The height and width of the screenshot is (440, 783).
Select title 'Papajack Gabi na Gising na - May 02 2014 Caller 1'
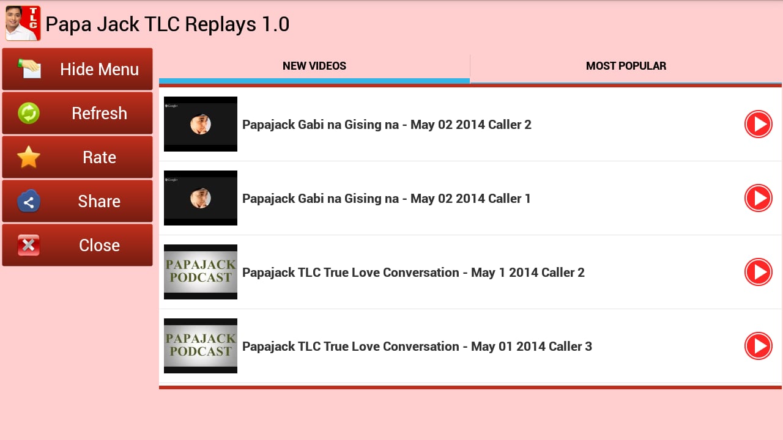(x=387, y=199)
